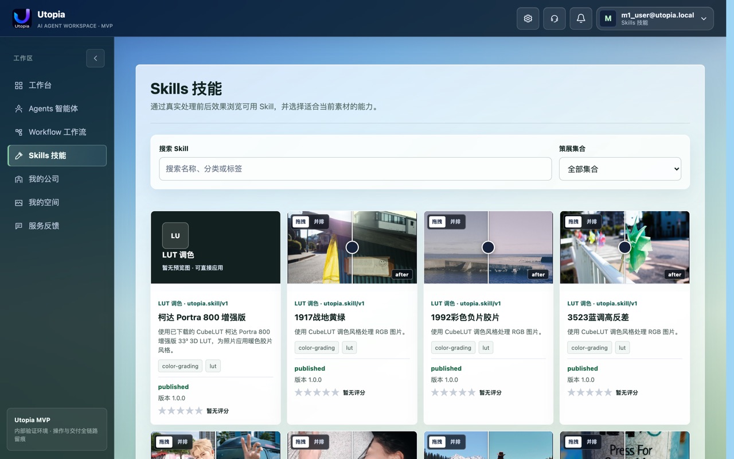Click the Agents 智能体 person icon
Image resolution: width=734 pixels, height=459 pixels.
(x=19, y=108)
